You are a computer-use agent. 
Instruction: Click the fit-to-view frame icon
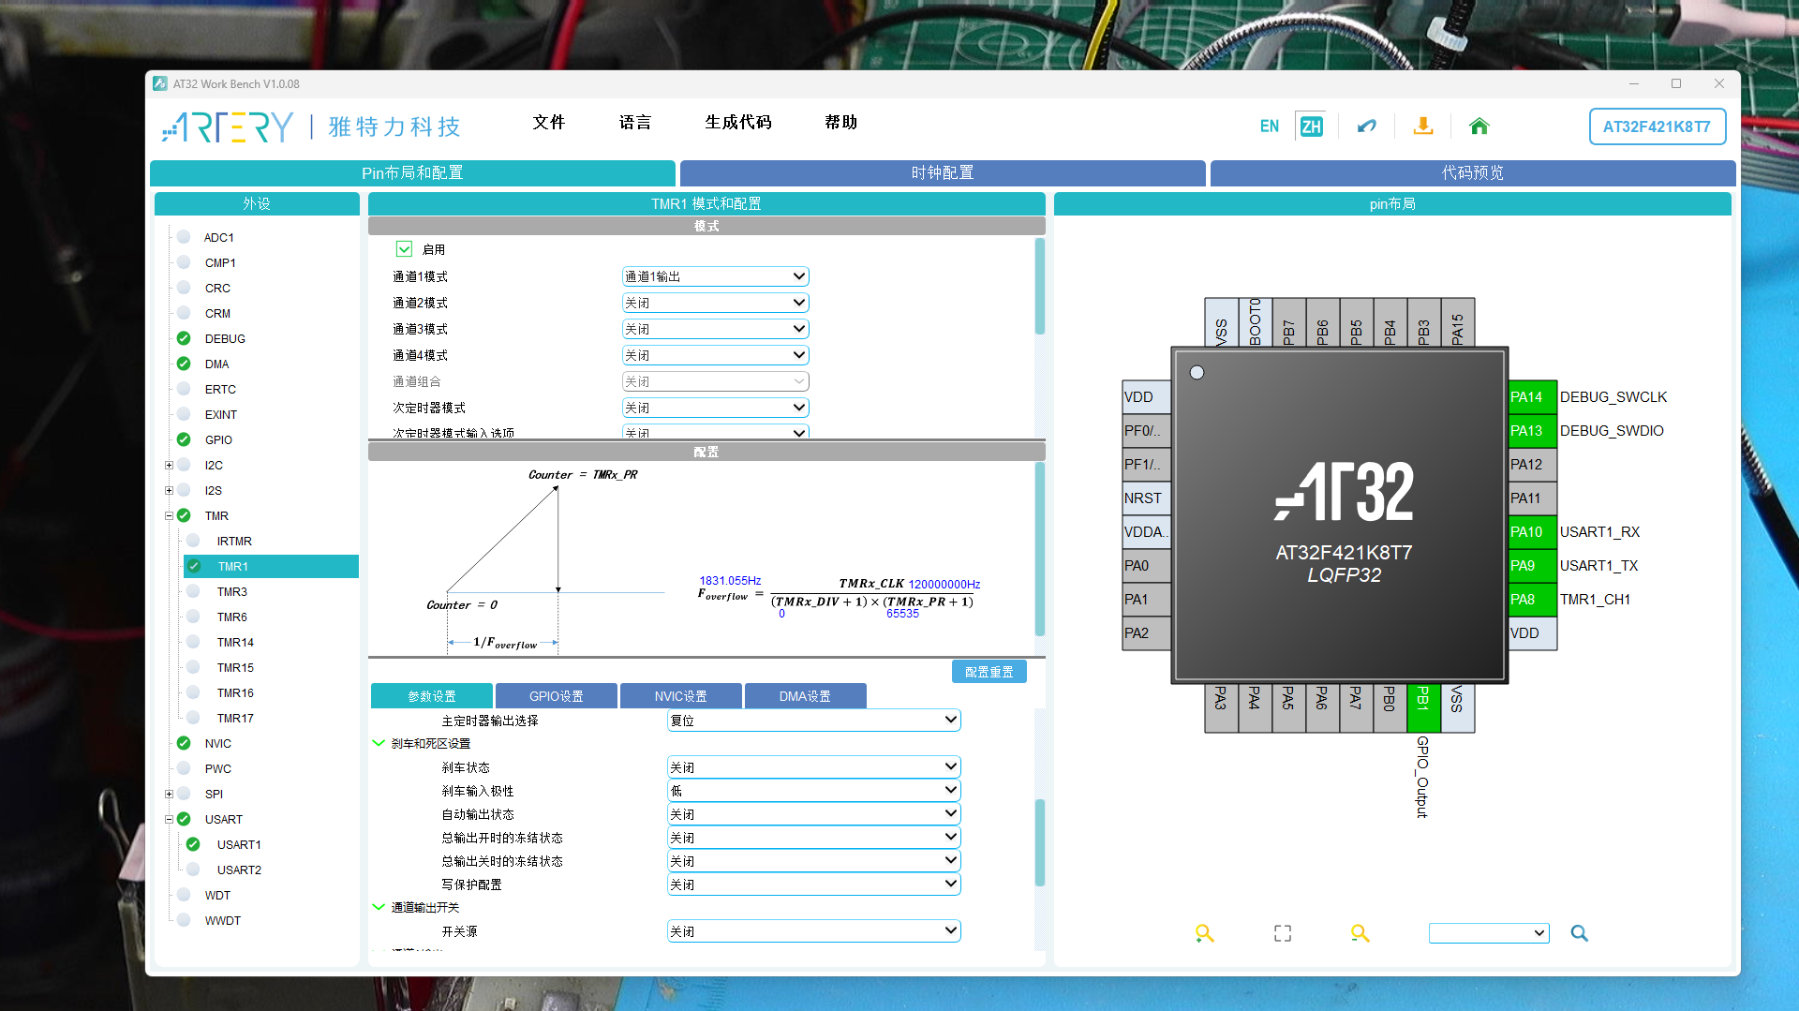pos(1283,933)
